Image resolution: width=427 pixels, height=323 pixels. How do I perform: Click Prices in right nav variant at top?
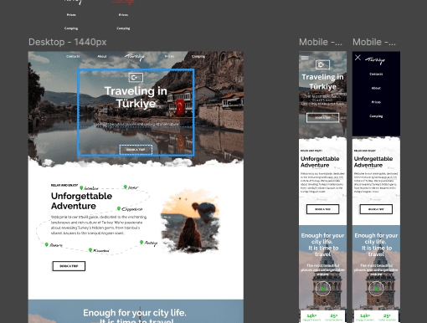coord(123,15)
